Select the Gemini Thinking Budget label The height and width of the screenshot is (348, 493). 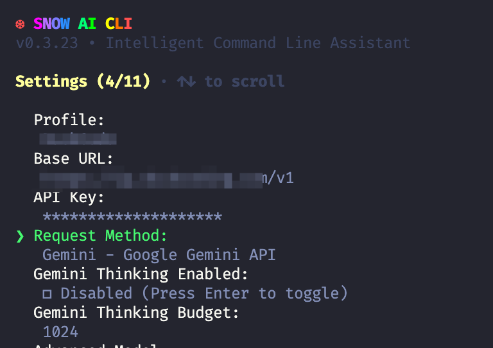click(137, 313)
